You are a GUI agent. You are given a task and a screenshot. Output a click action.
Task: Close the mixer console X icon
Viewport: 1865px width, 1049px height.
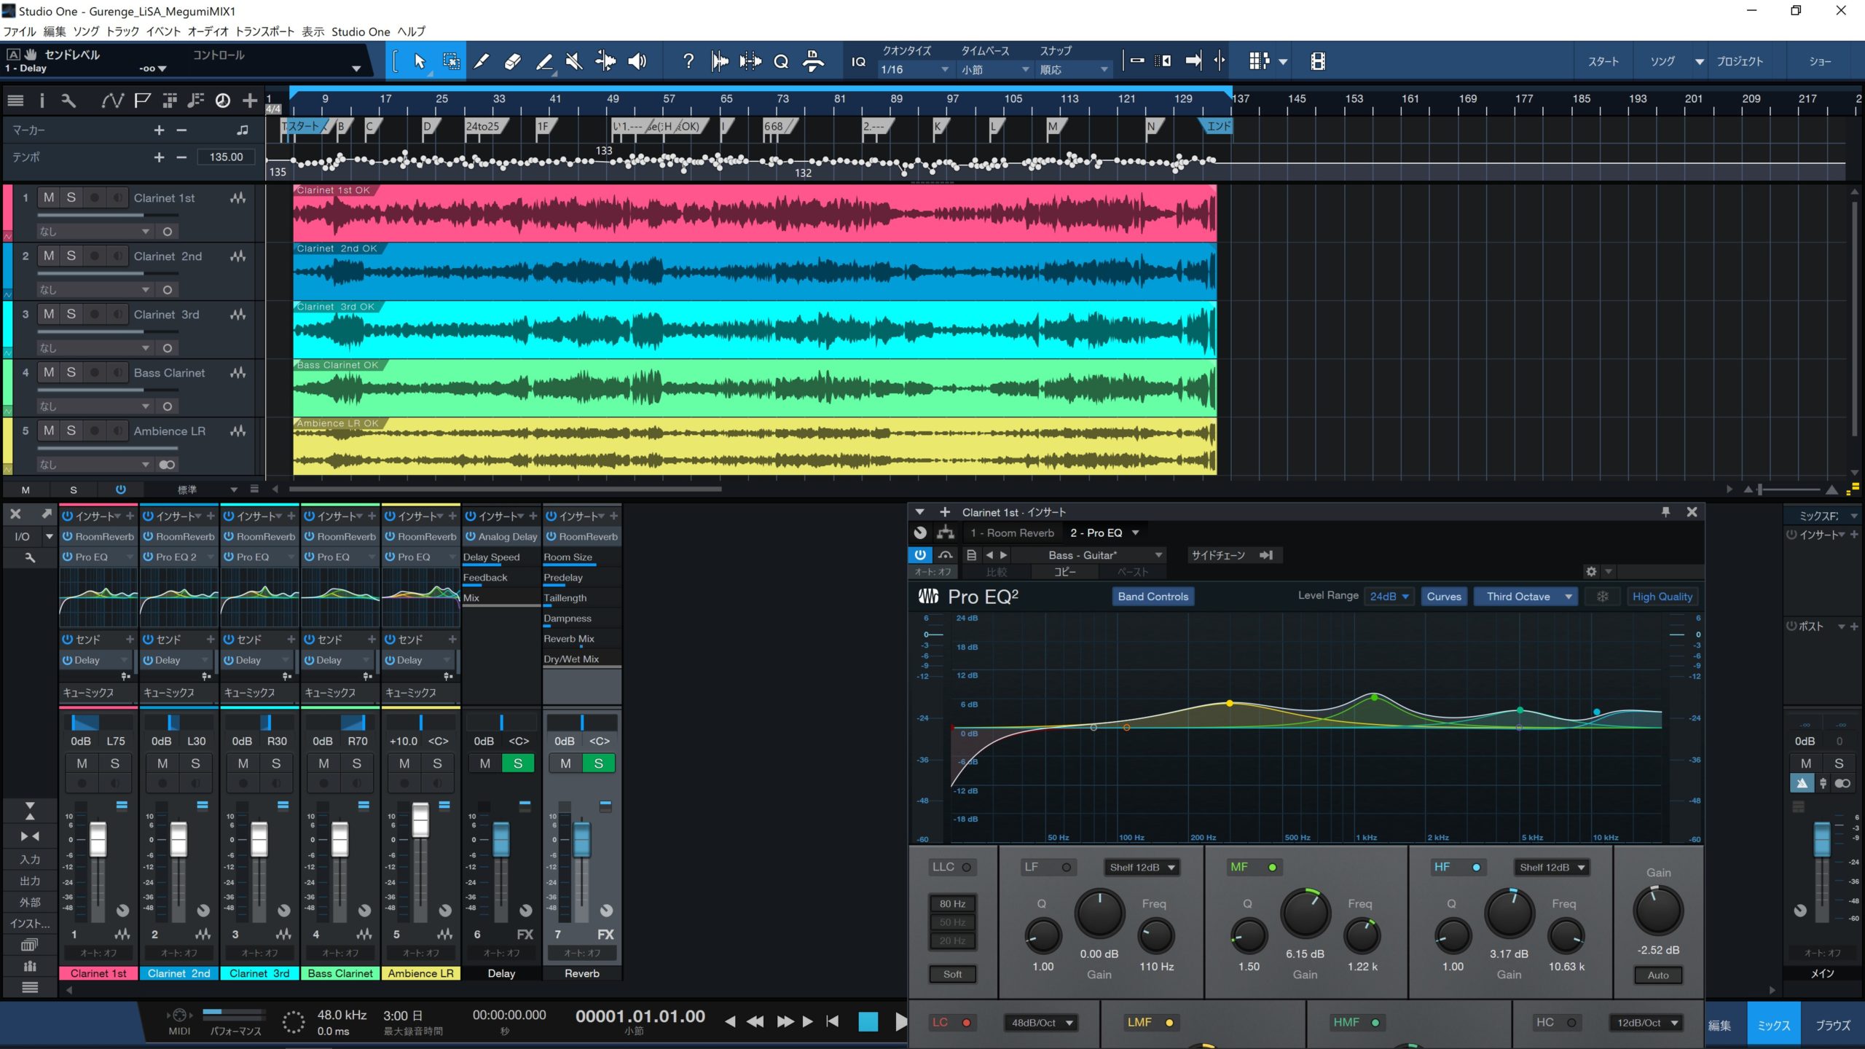[15, 514]
